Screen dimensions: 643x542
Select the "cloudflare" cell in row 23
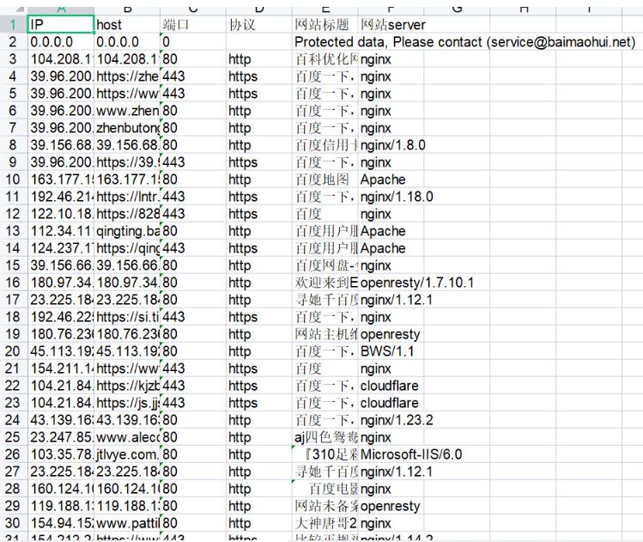coord(391,404)
